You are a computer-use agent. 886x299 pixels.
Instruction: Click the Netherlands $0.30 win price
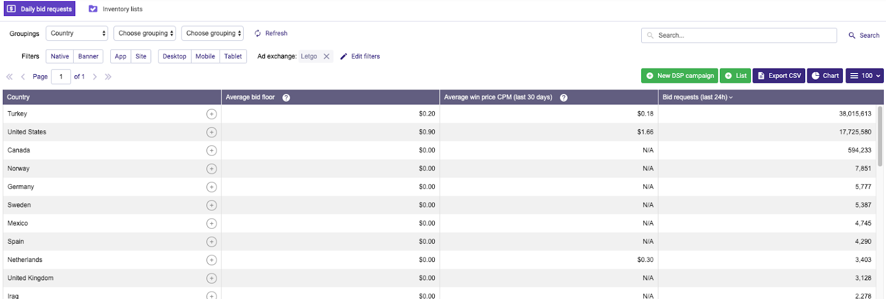click(645, 260)
